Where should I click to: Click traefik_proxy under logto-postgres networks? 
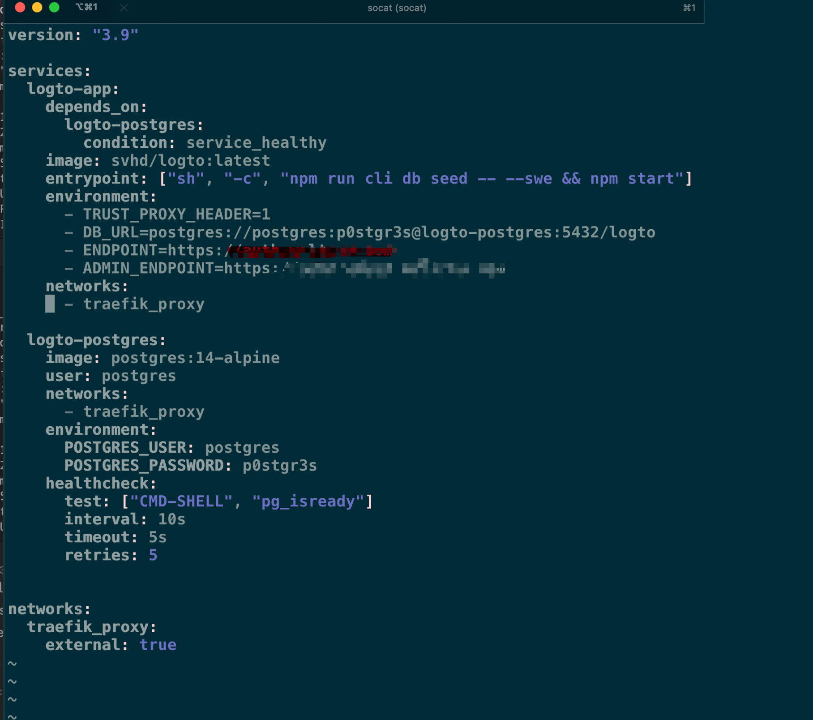144,411
